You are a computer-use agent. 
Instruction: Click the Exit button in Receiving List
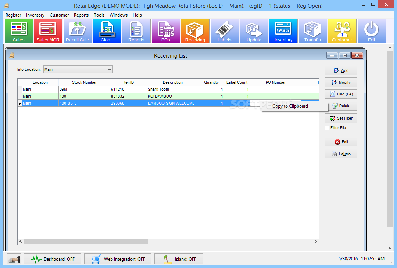(x=341, y=142)
